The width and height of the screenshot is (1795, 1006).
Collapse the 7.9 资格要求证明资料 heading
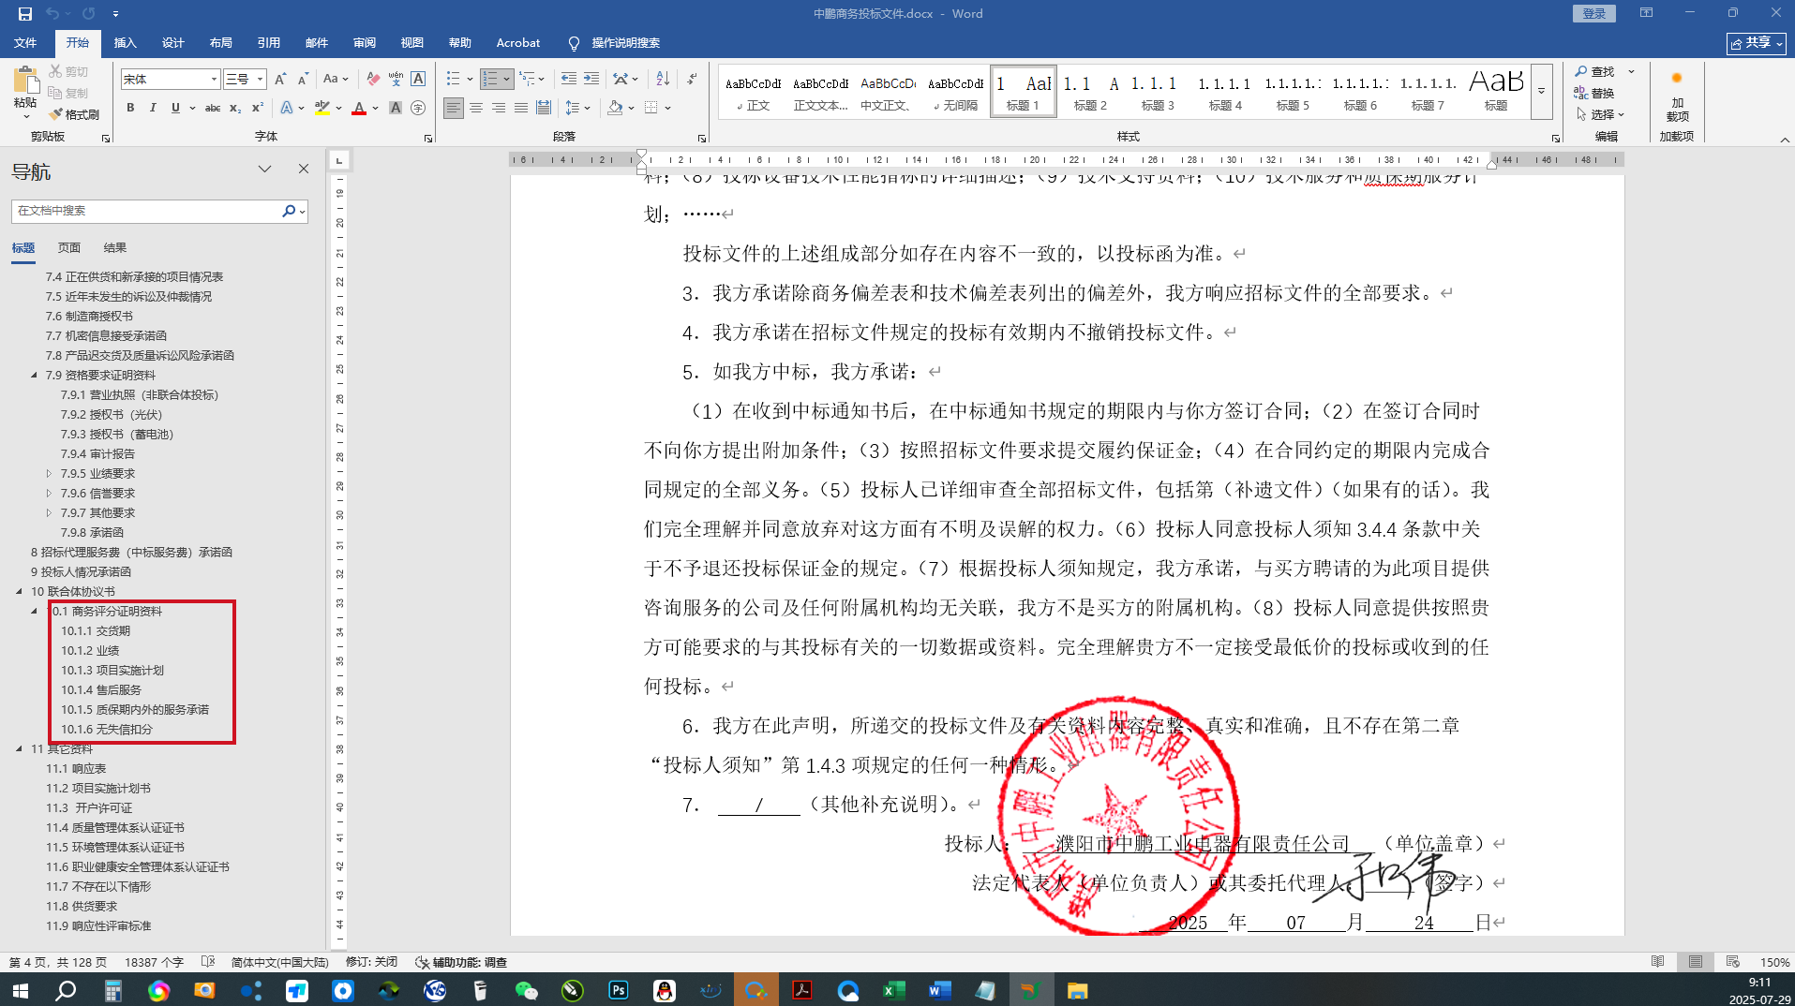pyautogui.click(x=35, y=375)
